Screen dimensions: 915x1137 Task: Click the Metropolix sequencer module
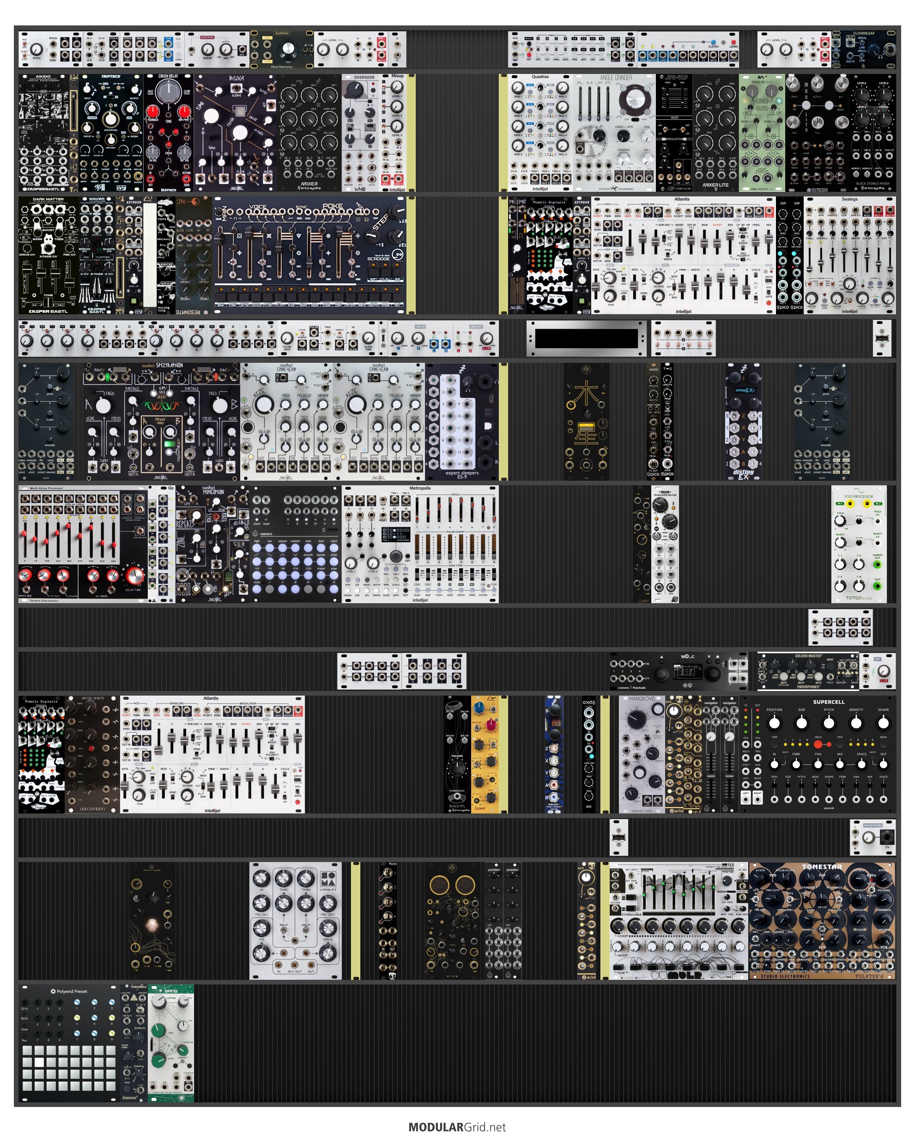pos(420,544)
